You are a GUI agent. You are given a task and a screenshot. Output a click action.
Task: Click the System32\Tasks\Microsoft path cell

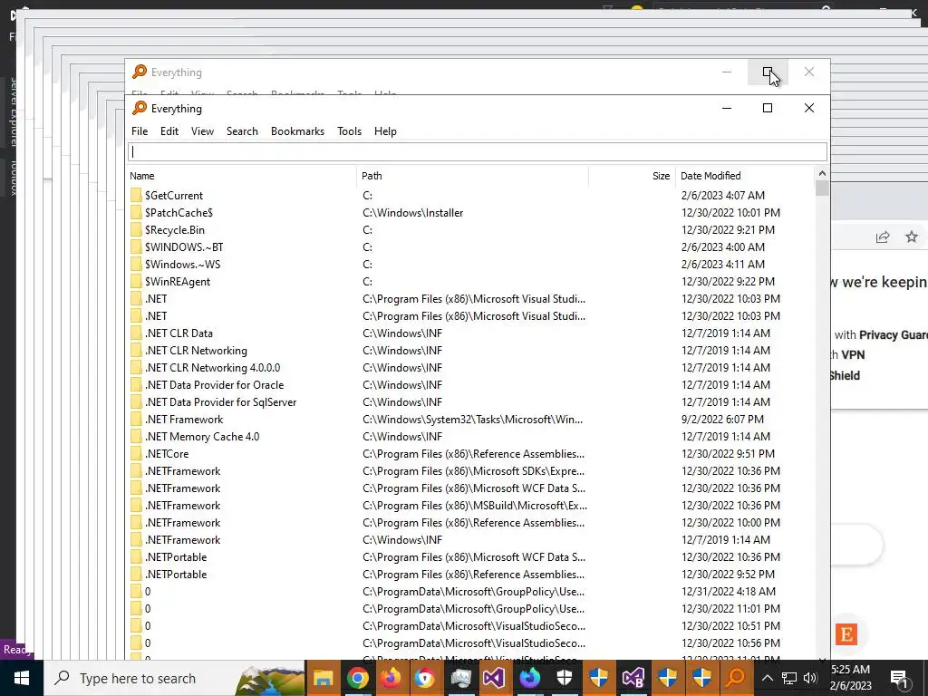point(472,419)
